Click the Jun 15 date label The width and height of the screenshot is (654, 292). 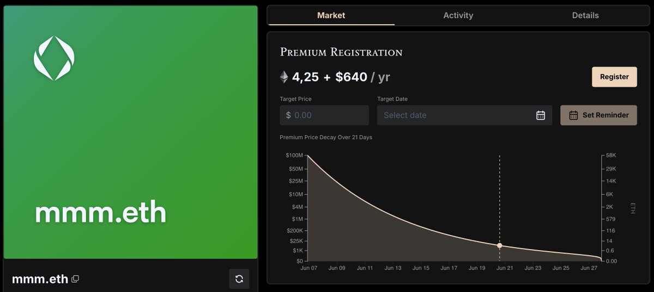(x=421, y=268)
